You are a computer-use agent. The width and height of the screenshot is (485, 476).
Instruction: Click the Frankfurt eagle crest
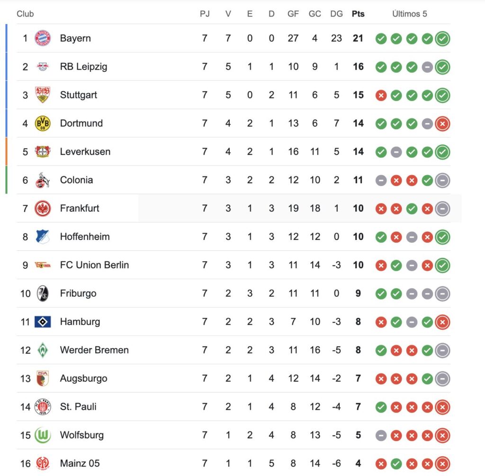coord(43,209)
